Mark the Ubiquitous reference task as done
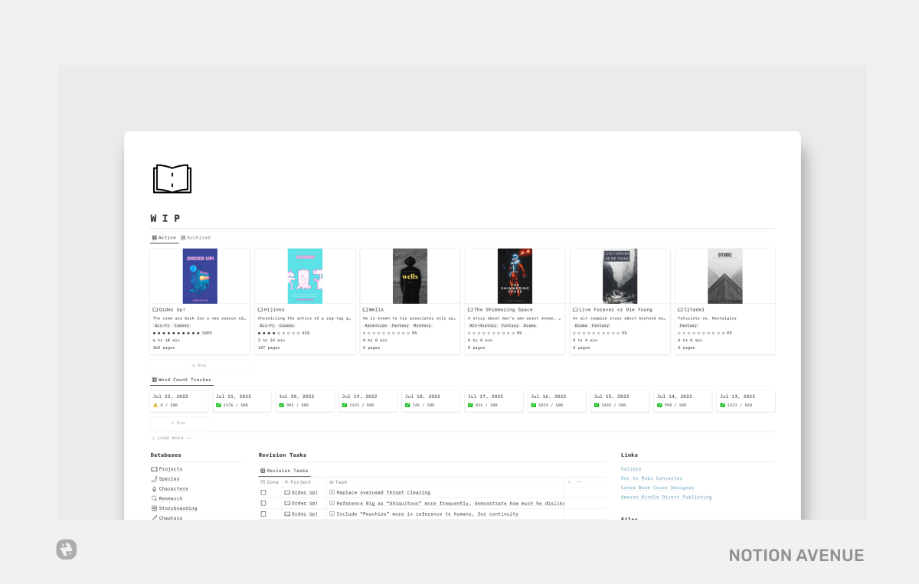 coord(263,503)
